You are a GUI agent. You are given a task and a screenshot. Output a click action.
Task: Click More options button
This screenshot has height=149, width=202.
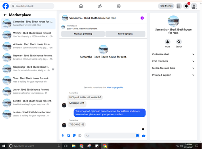[x=125, y=34]
